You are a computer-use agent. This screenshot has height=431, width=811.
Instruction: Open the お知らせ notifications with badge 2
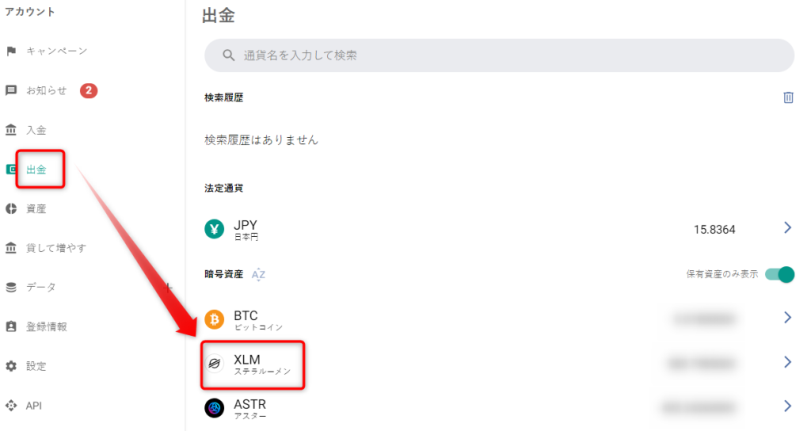click(51, 90)
